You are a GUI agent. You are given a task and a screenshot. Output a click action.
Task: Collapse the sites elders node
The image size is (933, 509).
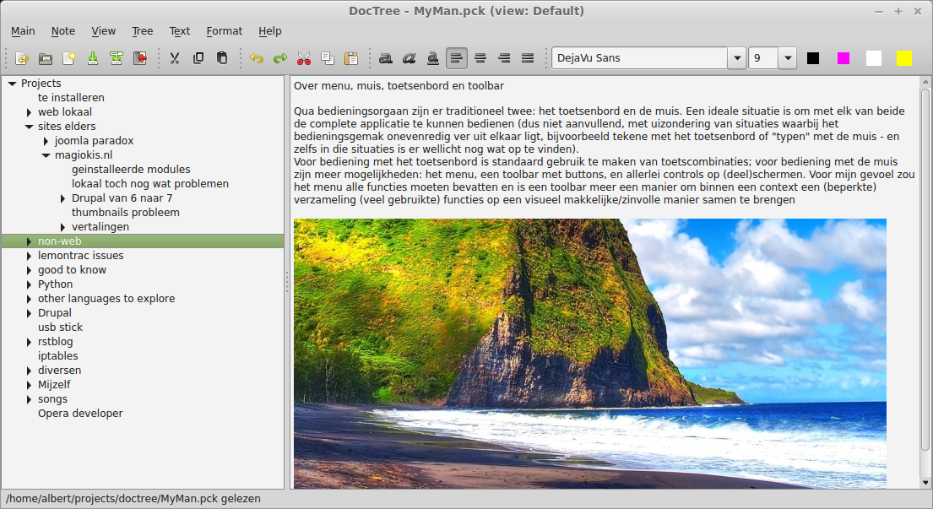(29, 127)
